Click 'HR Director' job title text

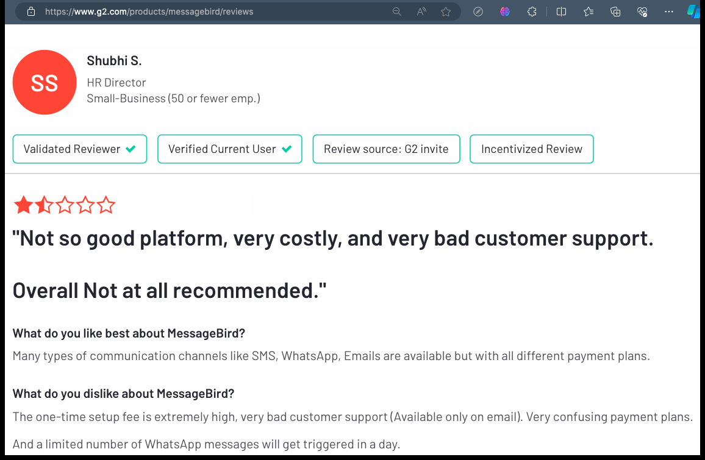[116, 83]
